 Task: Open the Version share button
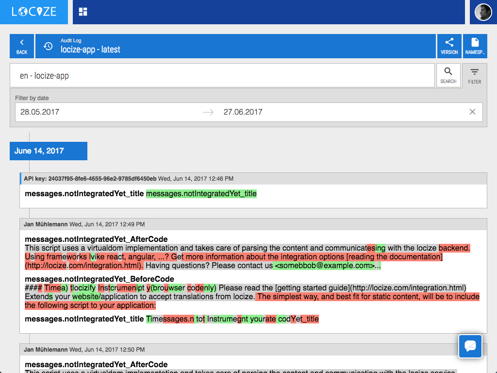pyautogui.click(x=449, y=46)
